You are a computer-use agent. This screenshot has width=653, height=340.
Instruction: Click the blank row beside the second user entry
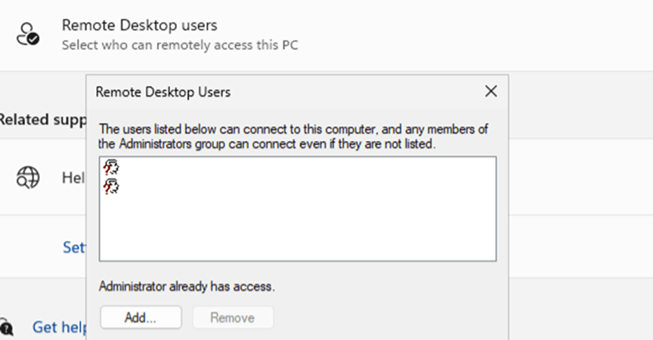(x=307, y=186)
